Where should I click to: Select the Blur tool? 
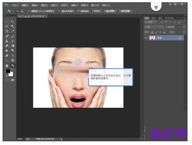(7, 50)
